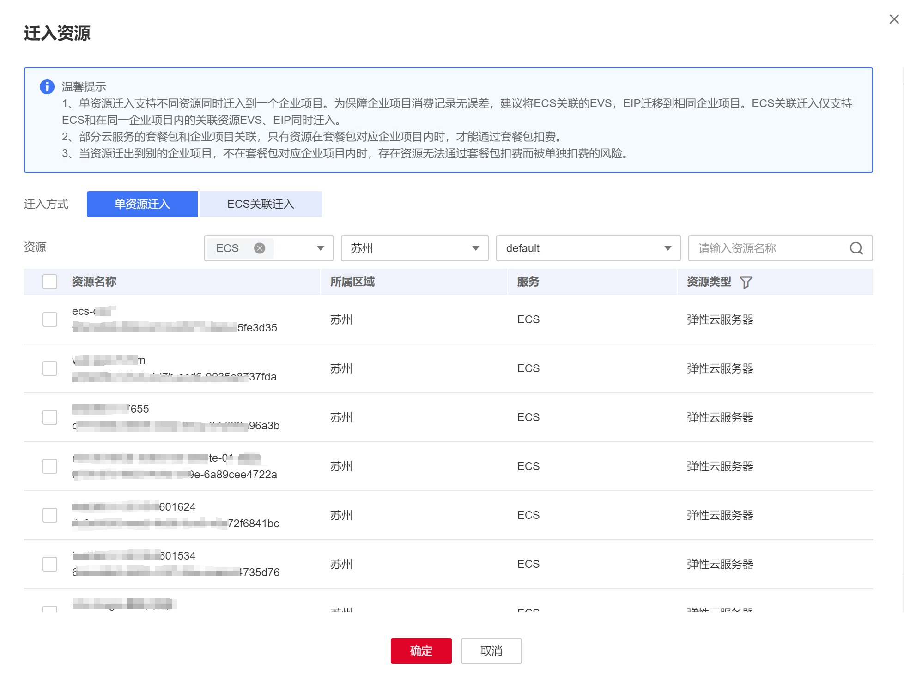
Task: Close the 迁入资源 dialog with the X icon
Action: click(x=894, y=19)
